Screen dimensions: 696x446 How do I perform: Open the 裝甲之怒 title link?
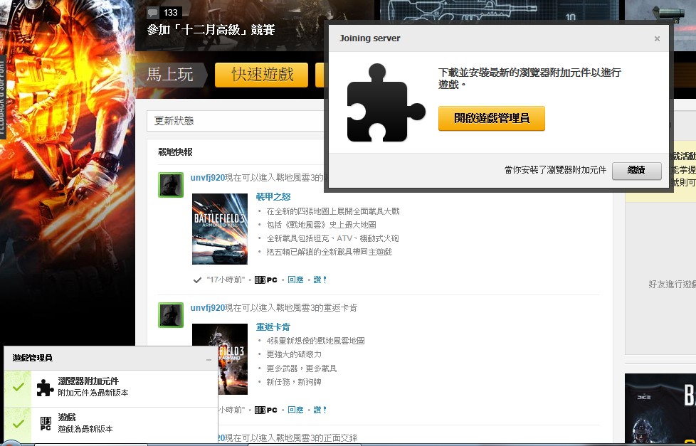[x=273, y=196]
